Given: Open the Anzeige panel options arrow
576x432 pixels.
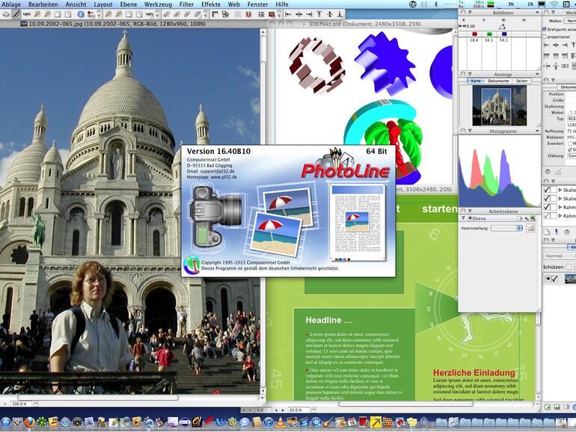Looking at the screenshot, I should 537,74.
